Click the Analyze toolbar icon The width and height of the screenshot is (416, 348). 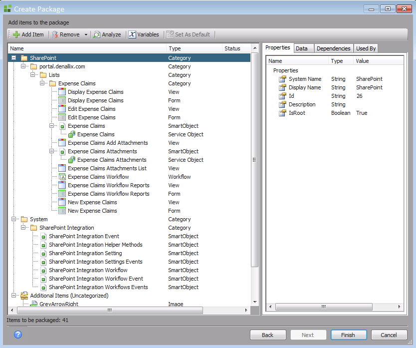(x=97, y=34)
